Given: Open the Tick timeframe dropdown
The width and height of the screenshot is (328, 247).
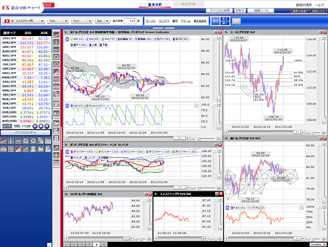Looking at the screenshot, I should click(58, 21).
